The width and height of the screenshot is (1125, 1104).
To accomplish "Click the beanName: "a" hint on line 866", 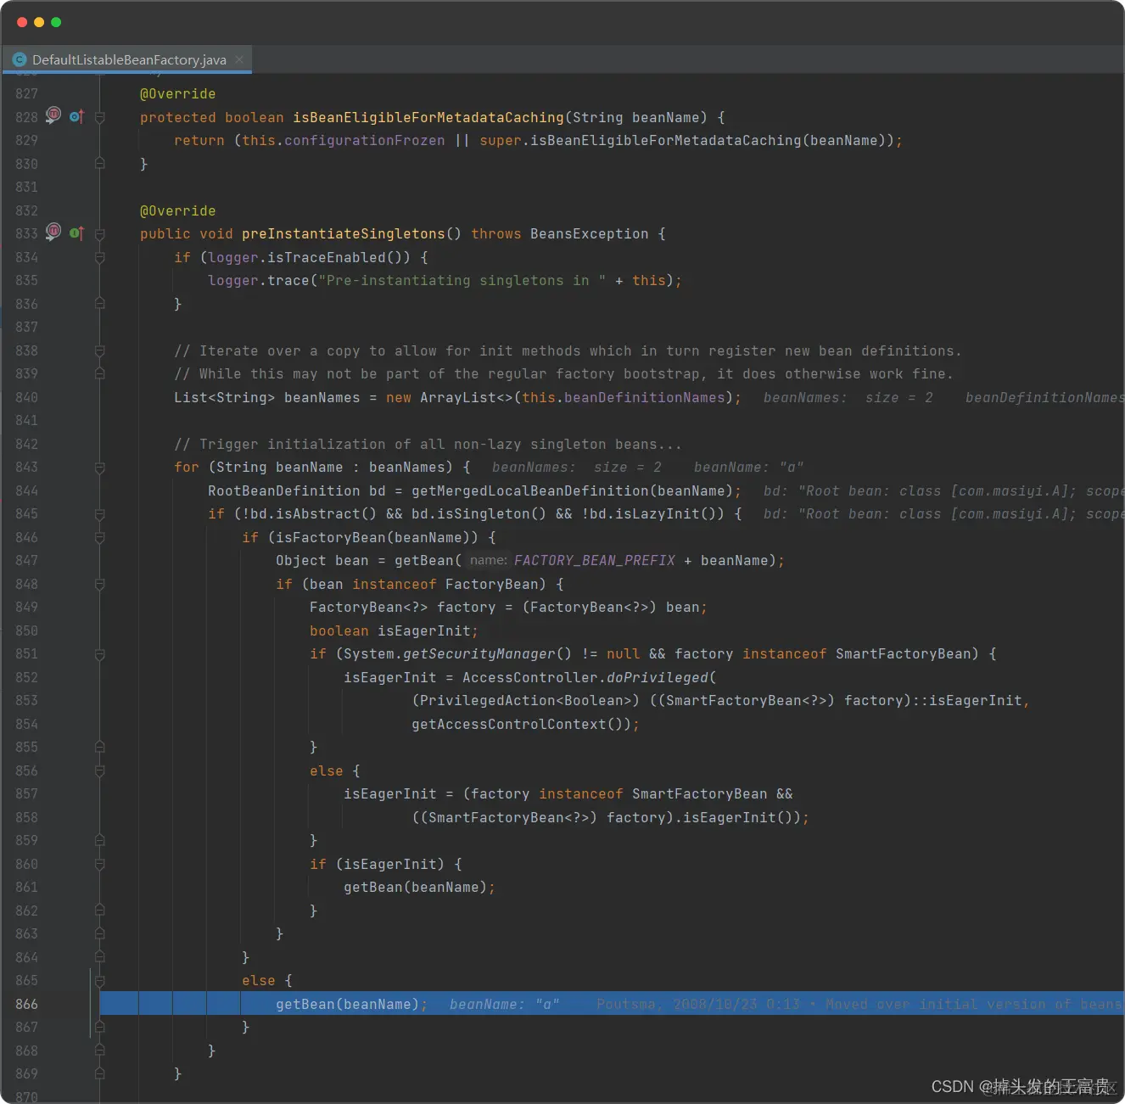I will pos(504,1004).
